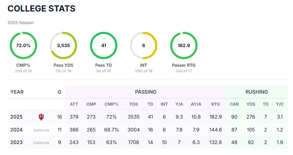The image size is (293, 155).
Task: Click the Passer RTG 182.9 ring
Action: coord(184,45)
